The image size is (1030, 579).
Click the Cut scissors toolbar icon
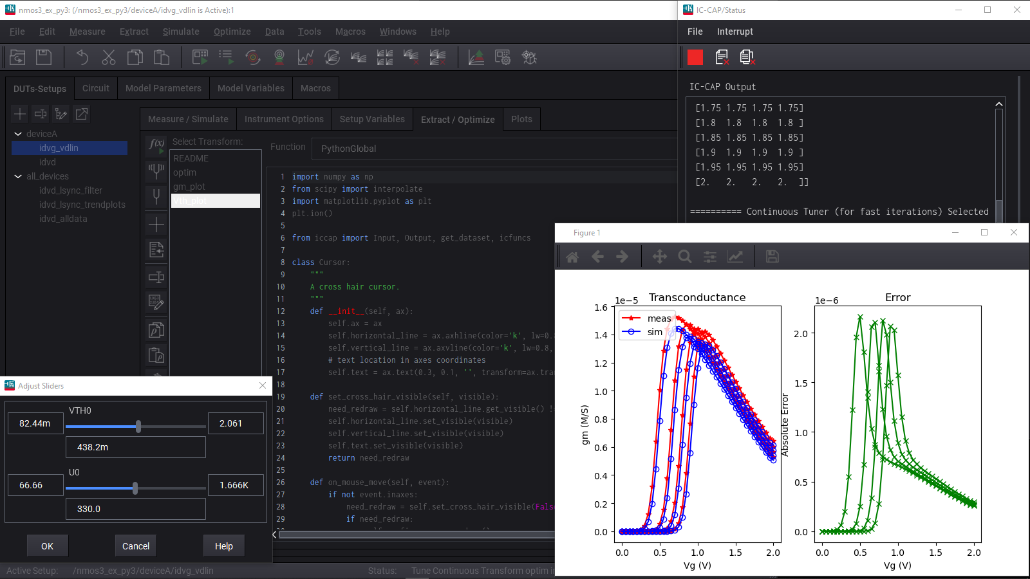[108, 57]
